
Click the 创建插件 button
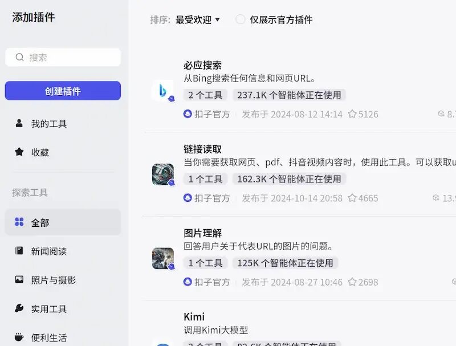pos(63,91)
